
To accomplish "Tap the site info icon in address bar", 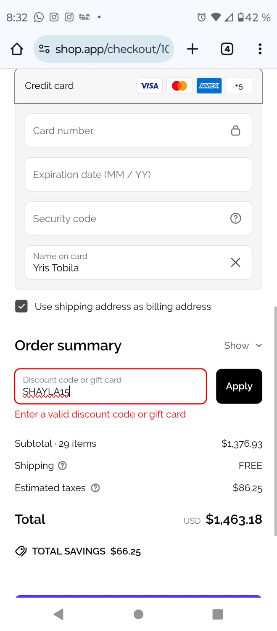I will [44, 49].
